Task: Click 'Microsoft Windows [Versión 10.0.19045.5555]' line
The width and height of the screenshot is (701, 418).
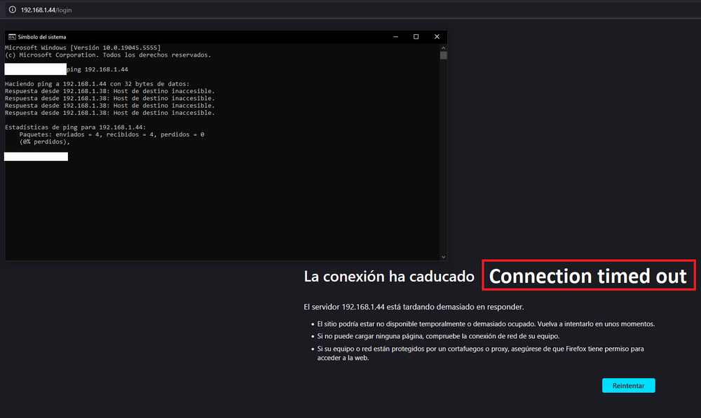Action: point(83,48)
